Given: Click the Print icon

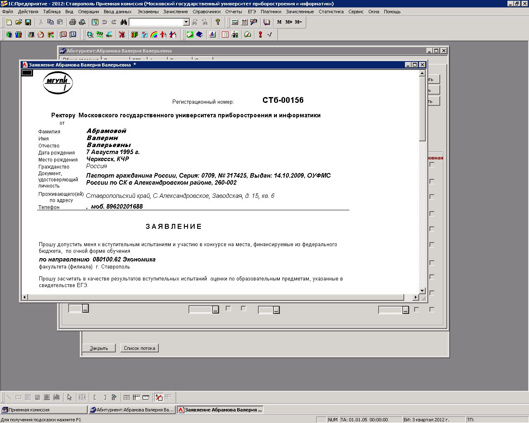Looking at the screenshot, I should click(x=73, y=22).
